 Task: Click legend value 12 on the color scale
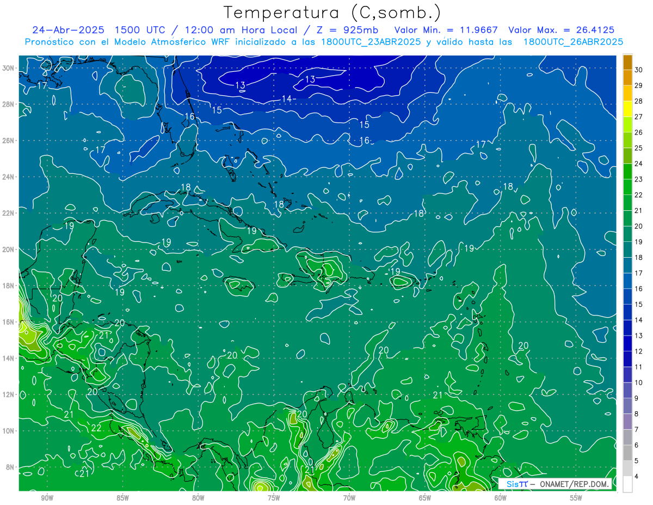pos(638,351)
